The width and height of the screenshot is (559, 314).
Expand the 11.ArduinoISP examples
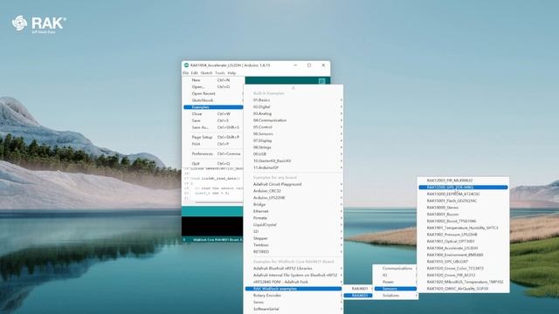click(x=293, y=167)
